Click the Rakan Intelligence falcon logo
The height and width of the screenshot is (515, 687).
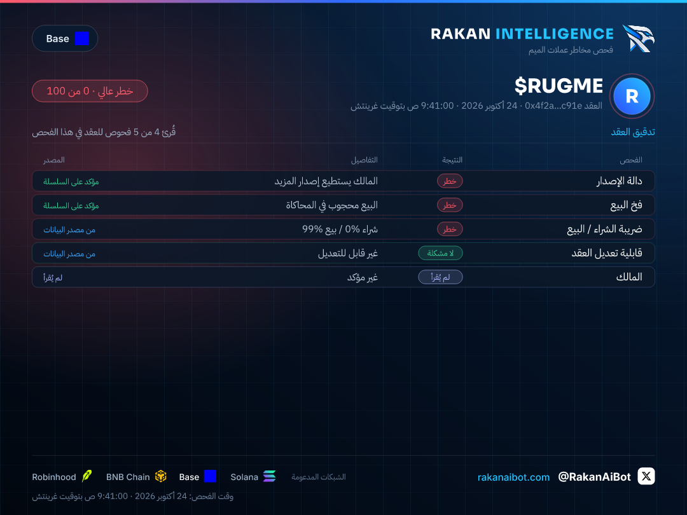(x=639, y=39)
